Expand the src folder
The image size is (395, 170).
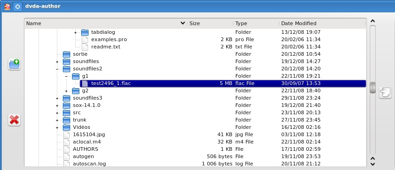pyautogui.click(x=57, y=113)
